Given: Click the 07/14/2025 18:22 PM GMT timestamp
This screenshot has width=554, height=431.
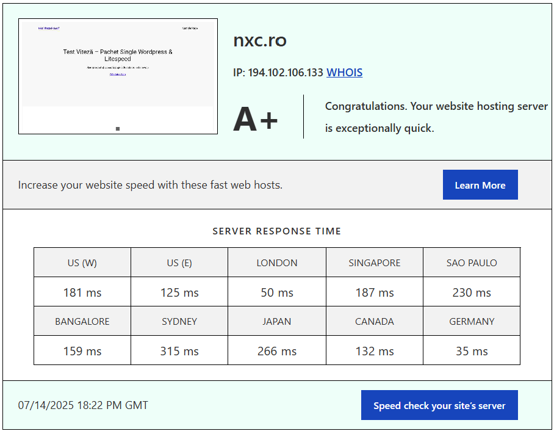Looking at the screenshot, I should click(83, 405).
